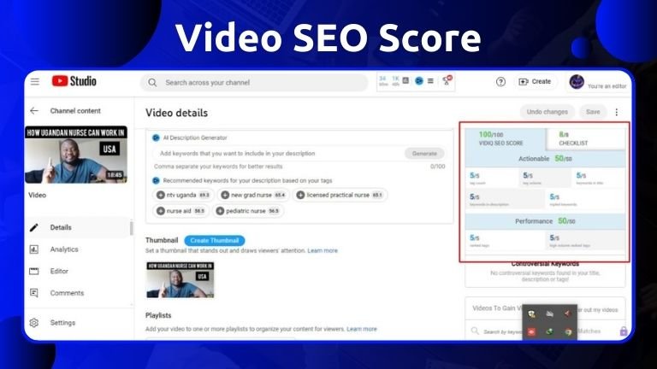Click the channel account avatar
657x369 pixels.
576,81
